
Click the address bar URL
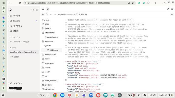pos(69,3)
